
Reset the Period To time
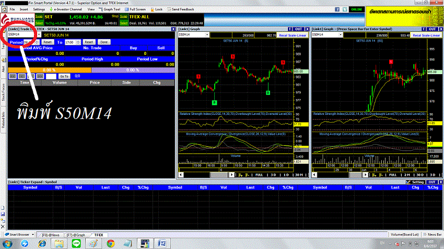(x=89, y=42)
